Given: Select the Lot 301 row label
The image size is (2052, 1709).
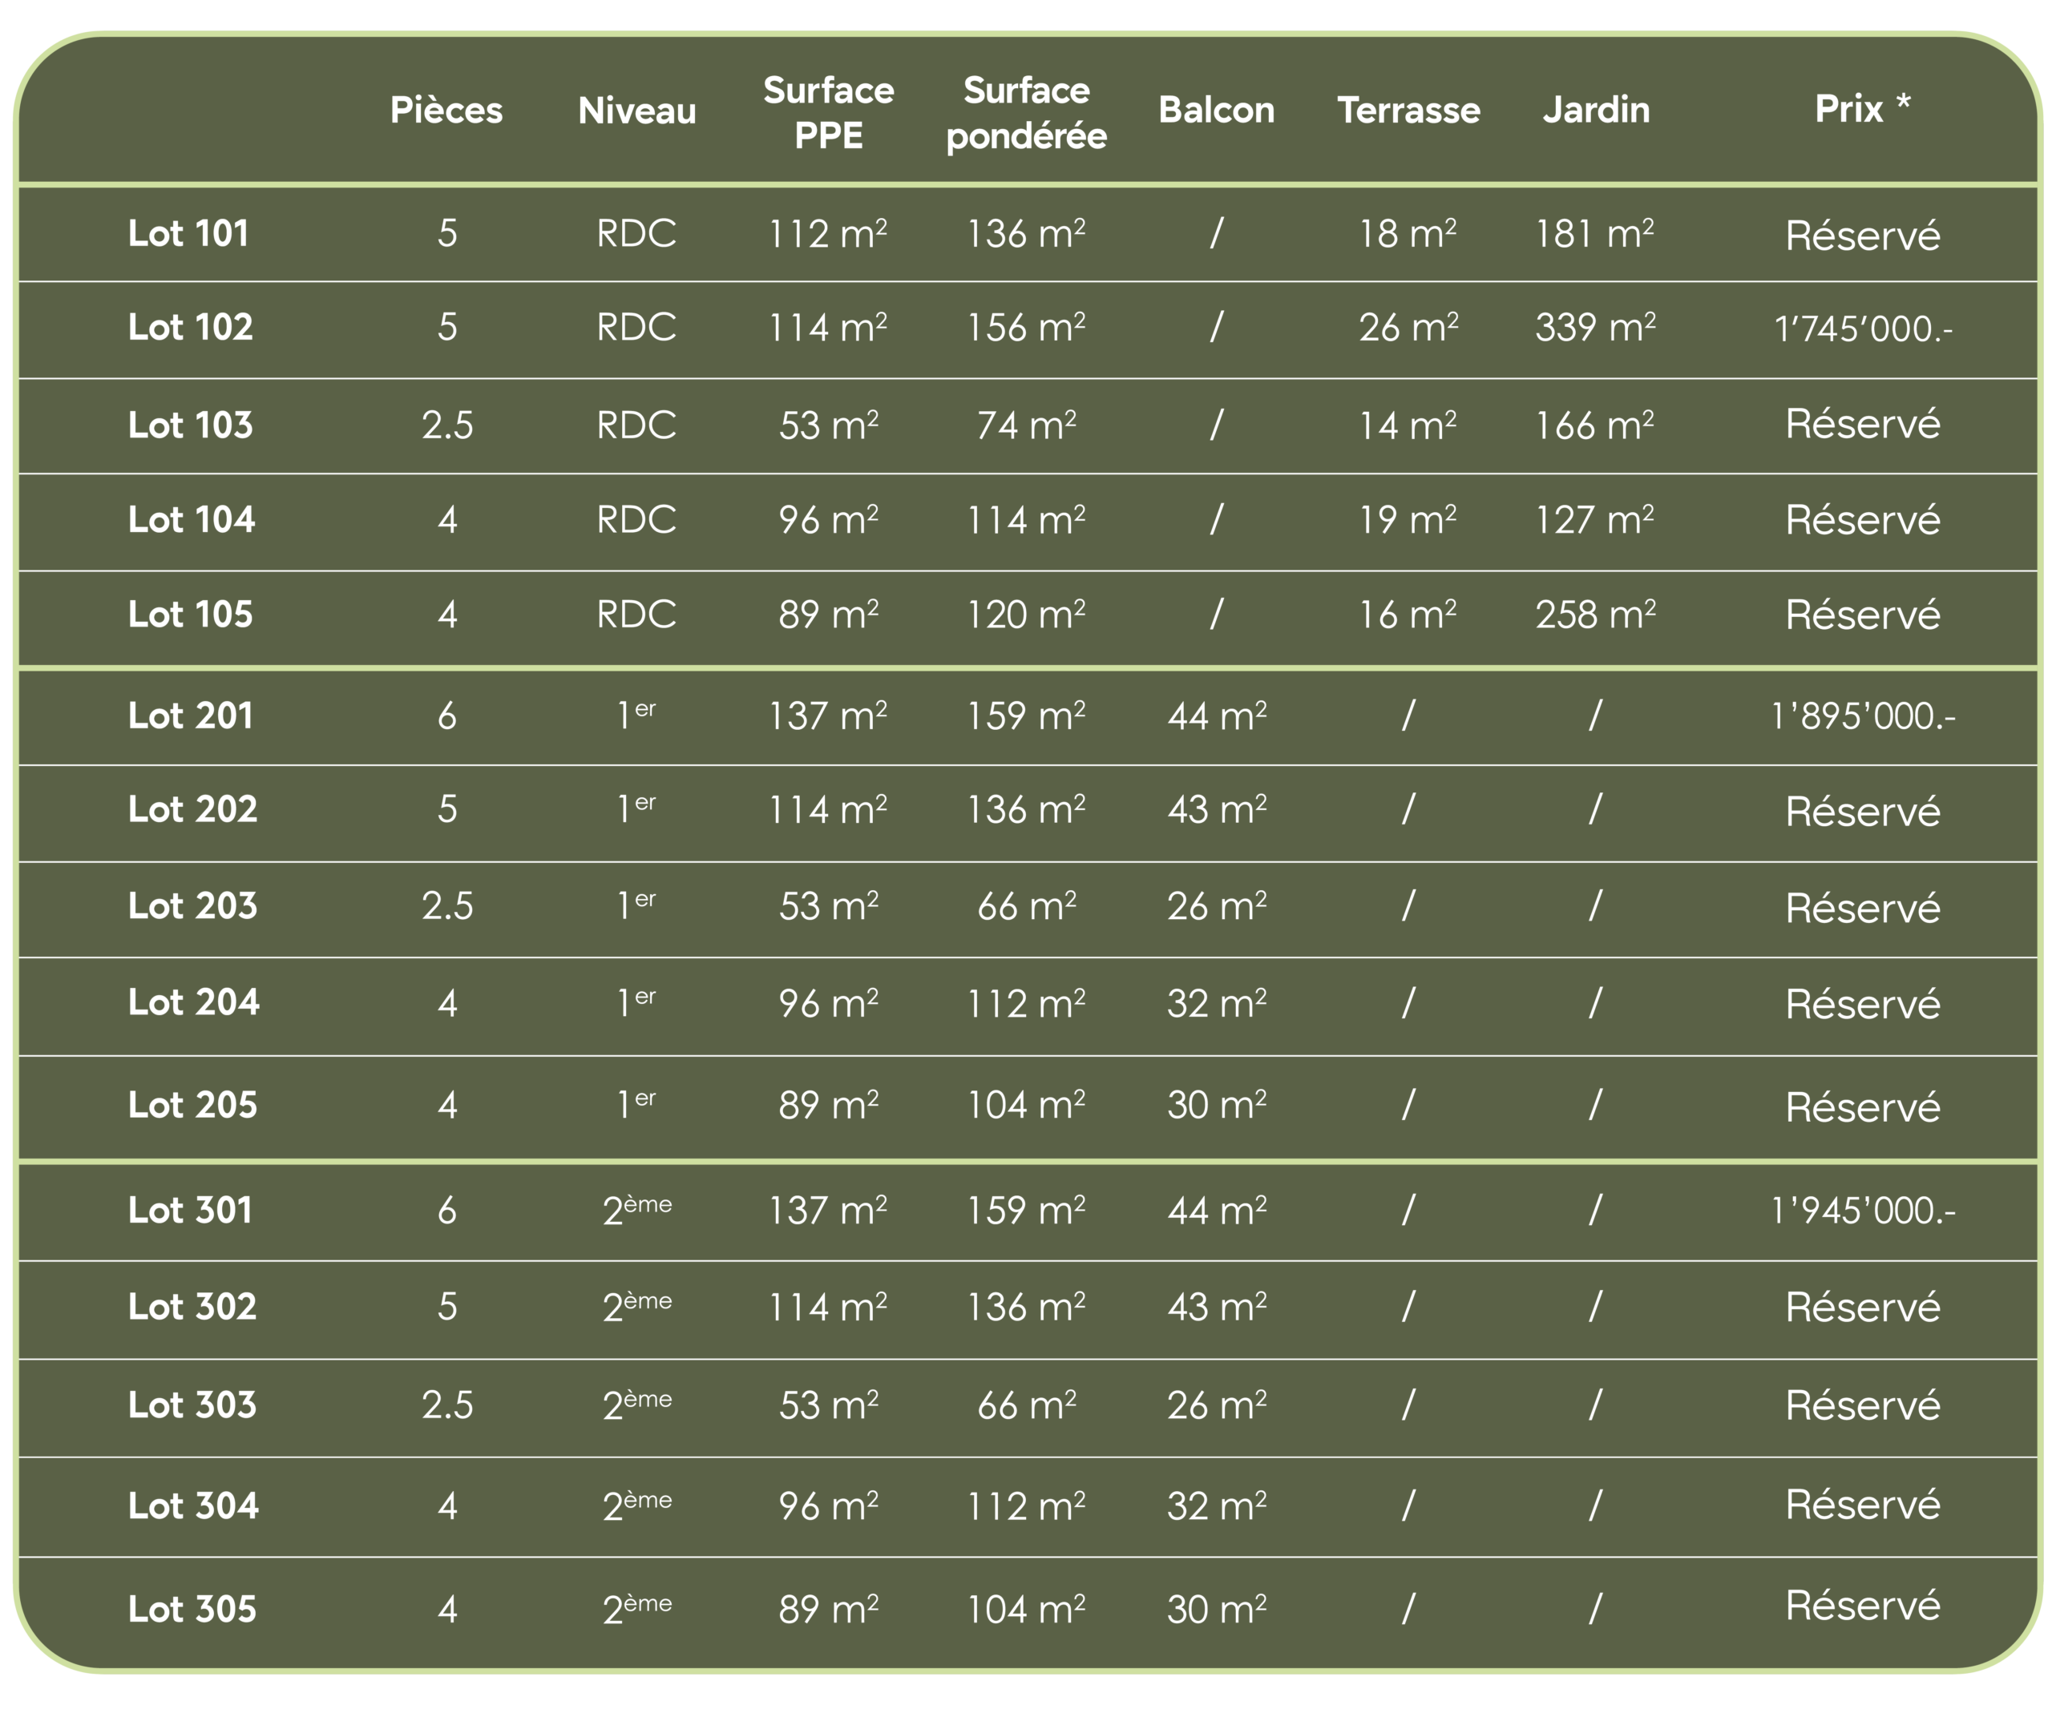Looking at the screenshot, I should tap(191, 1211).
